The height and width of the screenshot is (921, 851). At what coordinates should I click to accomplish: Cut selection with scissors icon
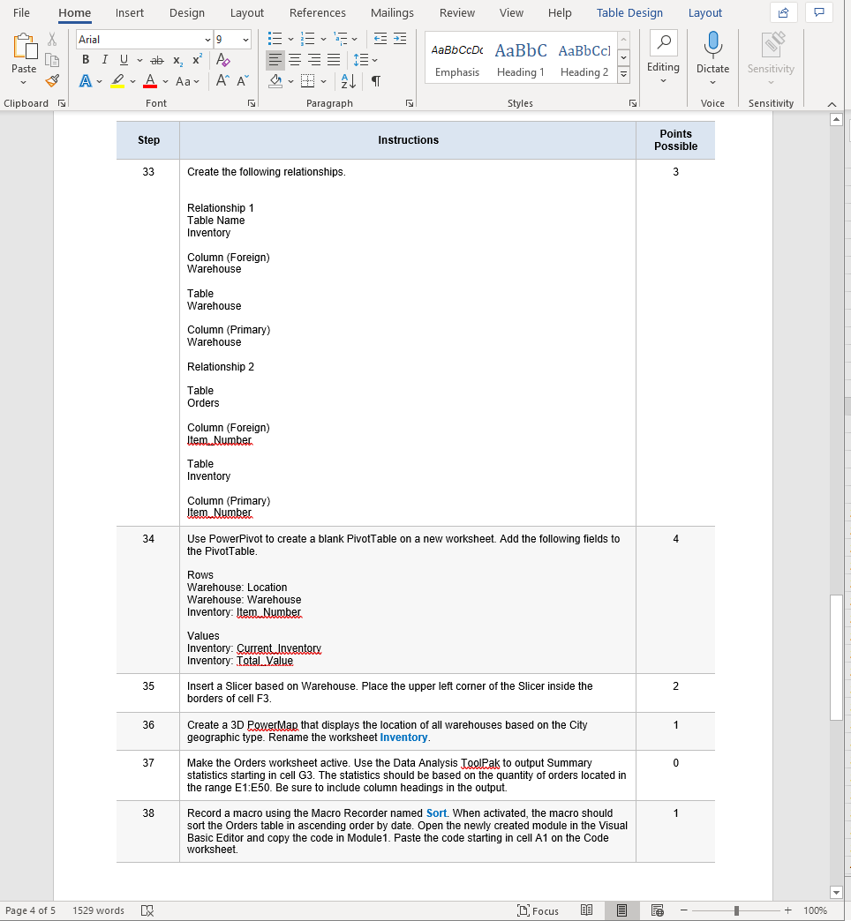52,40
